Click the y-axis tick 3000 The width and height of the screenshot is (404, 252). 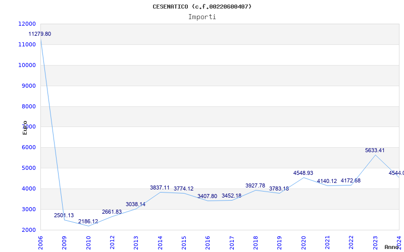pos(28,209)
